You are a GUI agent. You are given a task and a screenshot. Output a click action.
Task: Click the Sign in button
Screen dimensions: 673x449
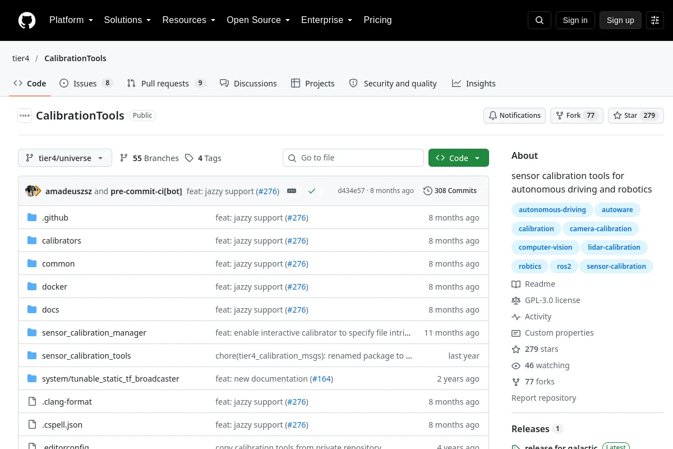(575, 20)
